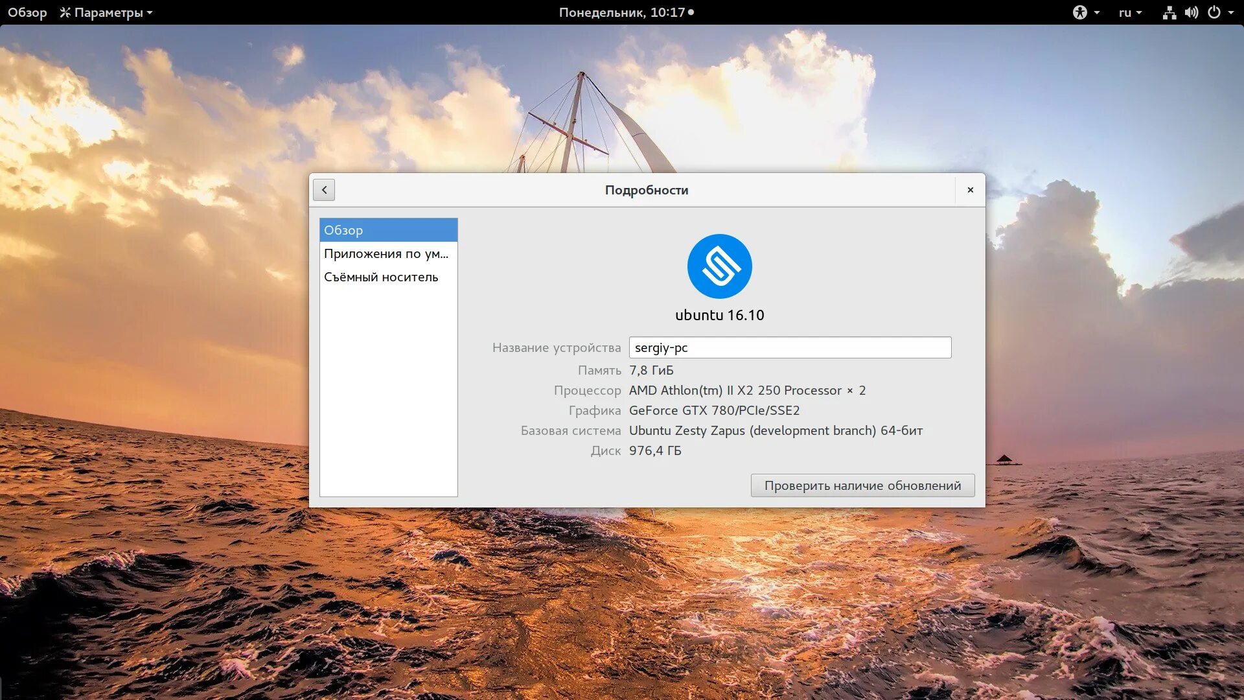1244x700 pixels.
Task: Expand system menu arrow beside power icon
Action: coord(1231,12)
